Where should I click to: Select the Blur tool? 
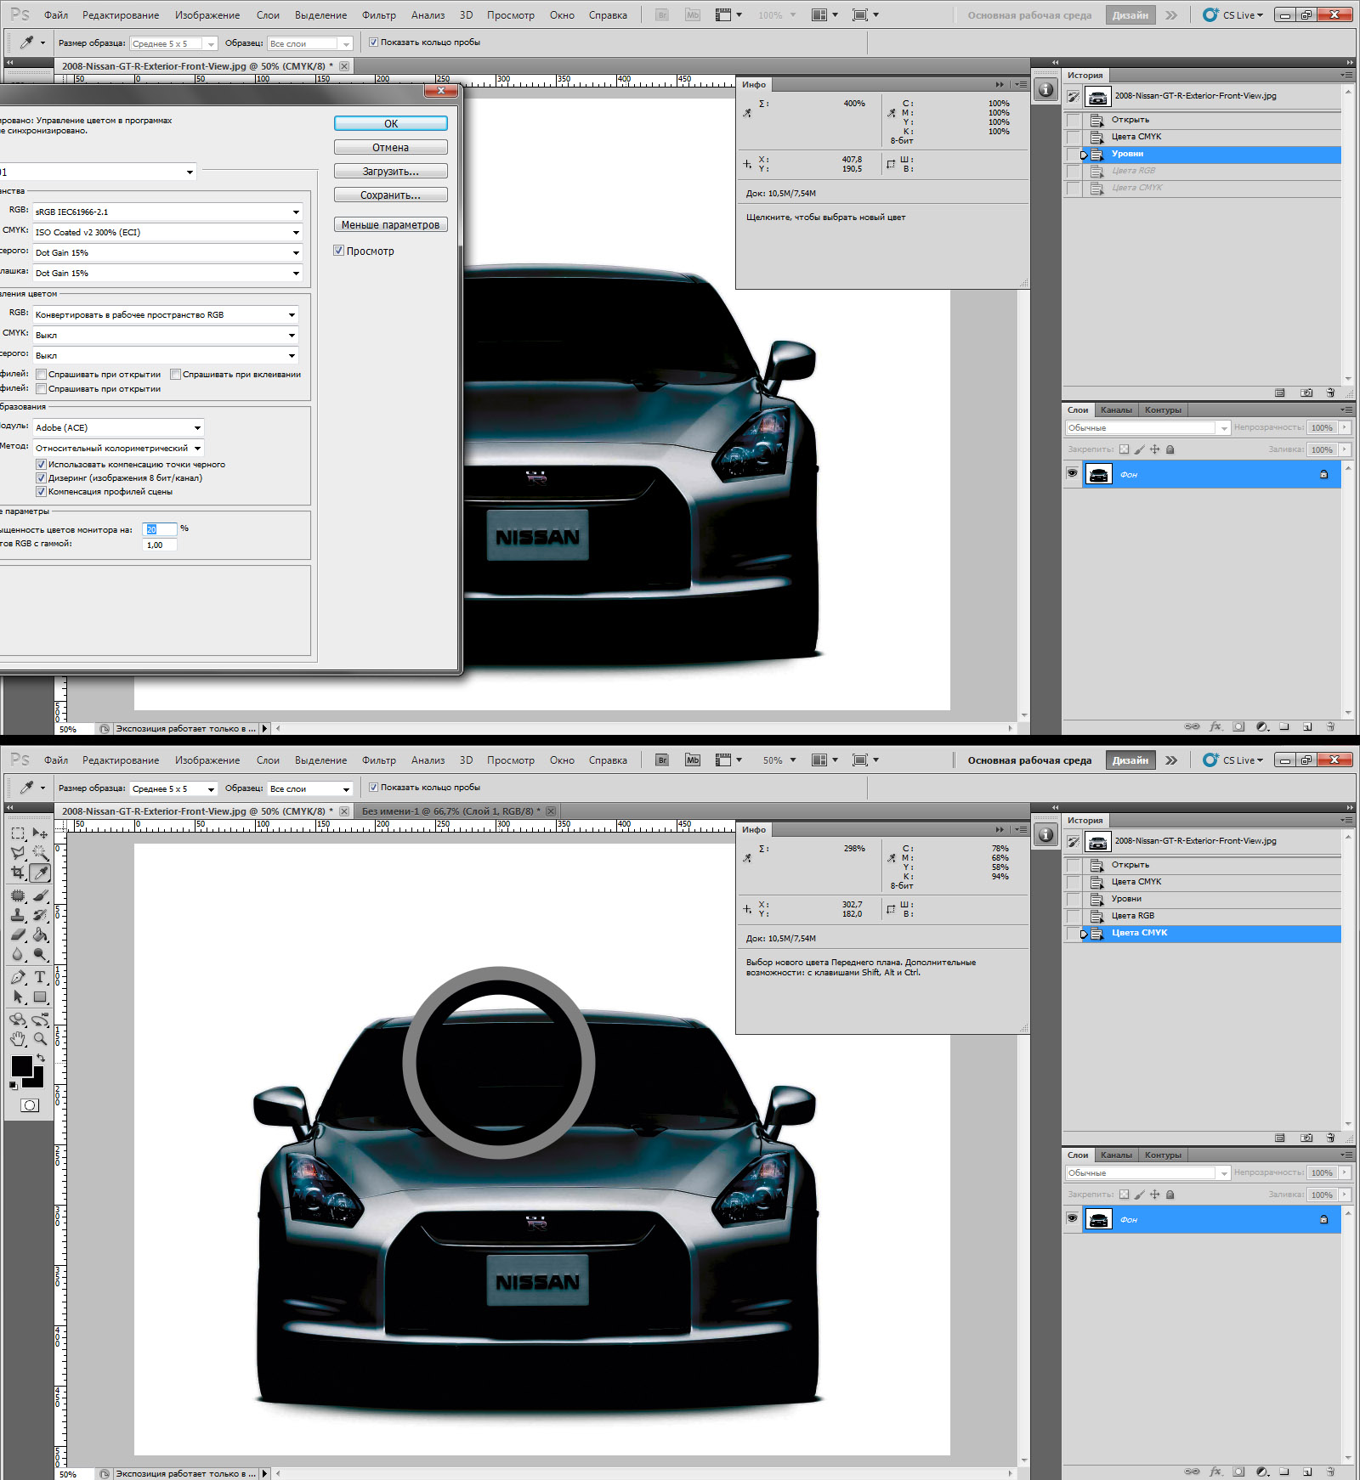pos(18,954)
